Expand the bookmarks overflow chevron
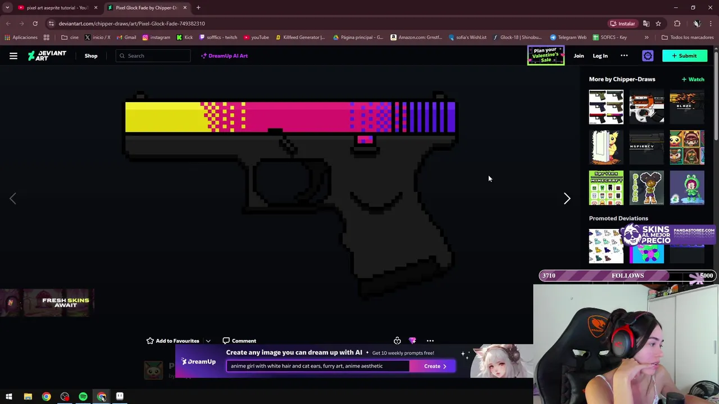 coord(647,38)
